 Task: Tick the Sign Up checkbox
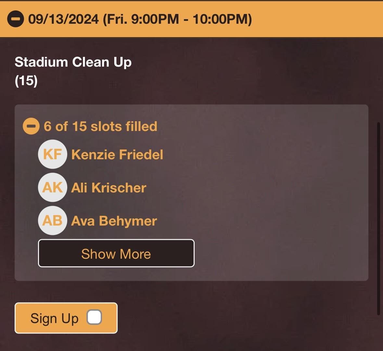point(94,318)
